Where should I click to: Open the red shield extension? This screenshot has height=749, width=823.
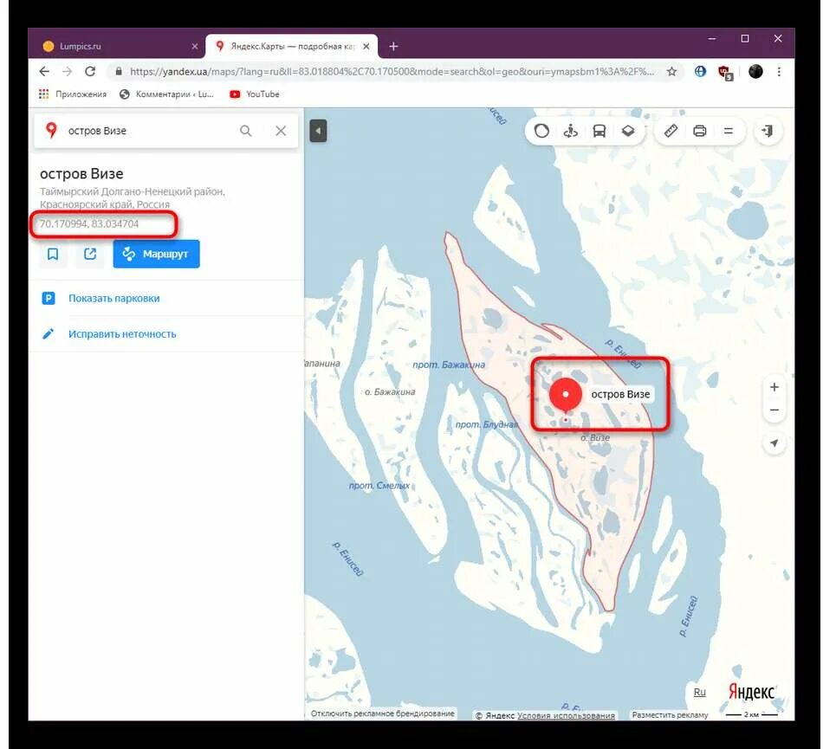pyautogui.click(x=725, y=73)
